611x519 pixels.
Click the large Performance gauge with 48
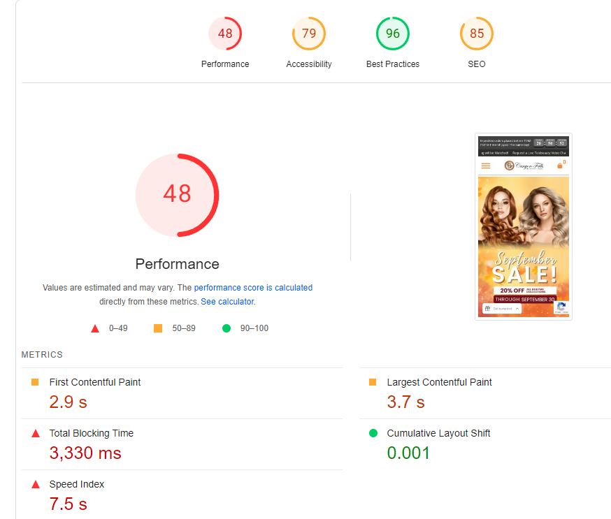pyautogui.click(x=178, y=195)
